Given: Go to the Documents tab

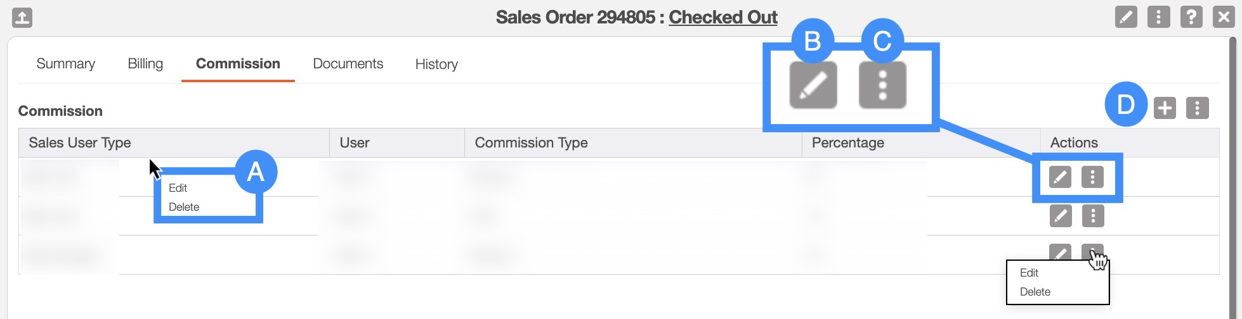Looking at the screenshot, I should tap(348, 64).
